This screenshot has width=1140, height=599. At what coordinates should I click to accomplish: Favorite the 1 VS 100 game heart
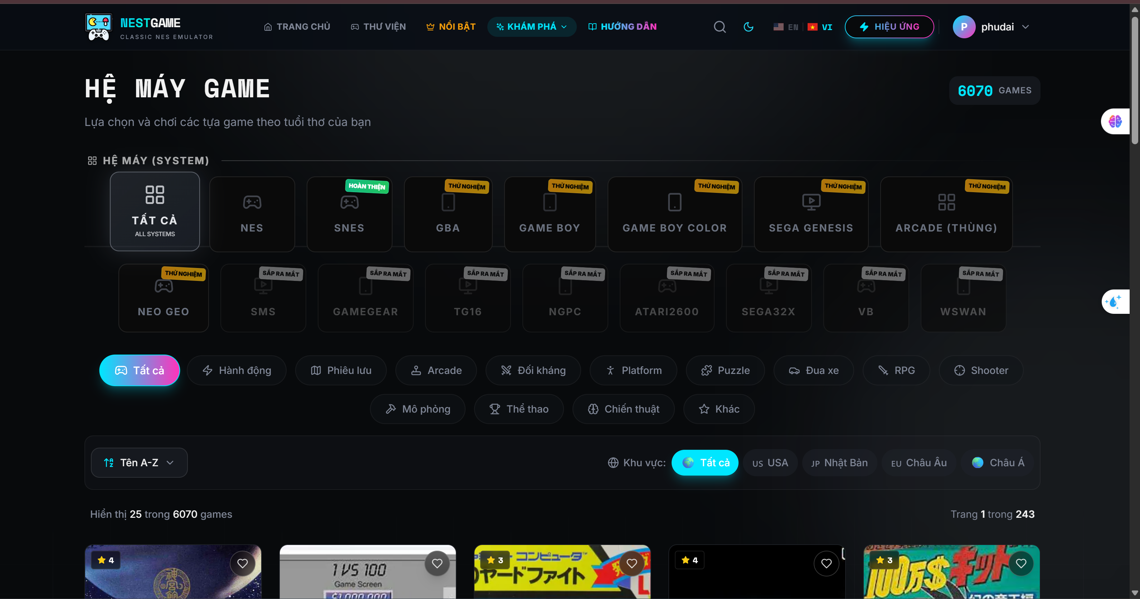(x=437, y=563)
